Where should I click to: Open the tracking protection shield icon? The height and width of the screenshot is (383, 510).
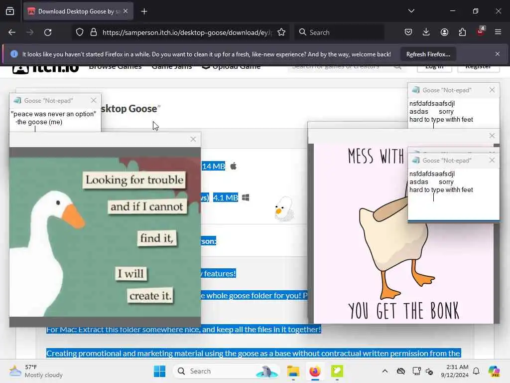tap(80, 32)
